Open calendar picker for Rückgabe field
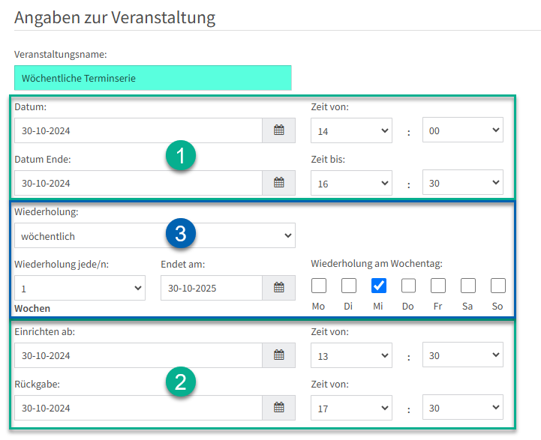 coord(279,408)
